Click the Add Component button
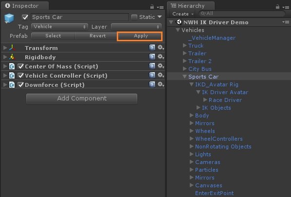The width and height of the screenshot is (291, 197). [x=82, y=98]
